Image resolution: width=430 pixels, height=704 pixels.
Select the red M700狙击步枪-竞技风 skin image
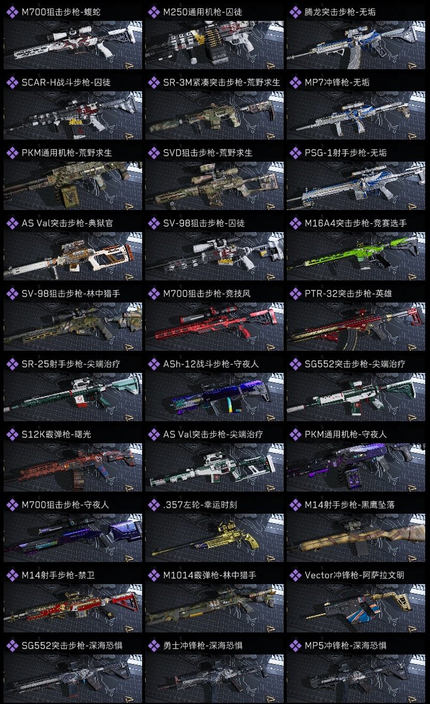tap(214, 327)
